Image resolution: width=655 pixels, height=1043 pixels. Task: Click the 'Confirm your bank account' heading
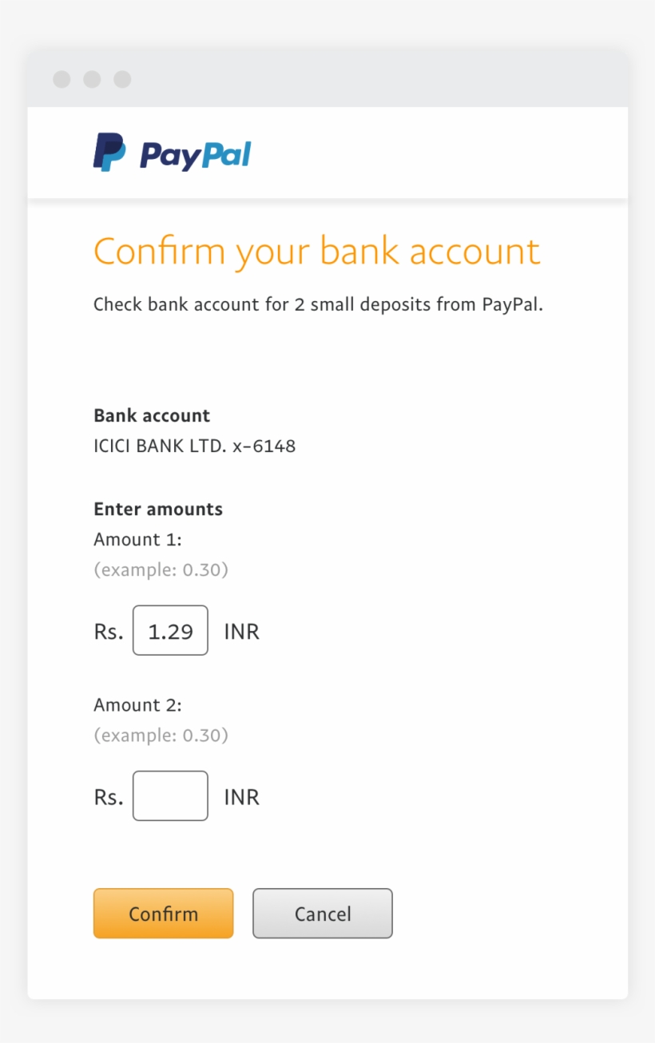click(316, 252)
